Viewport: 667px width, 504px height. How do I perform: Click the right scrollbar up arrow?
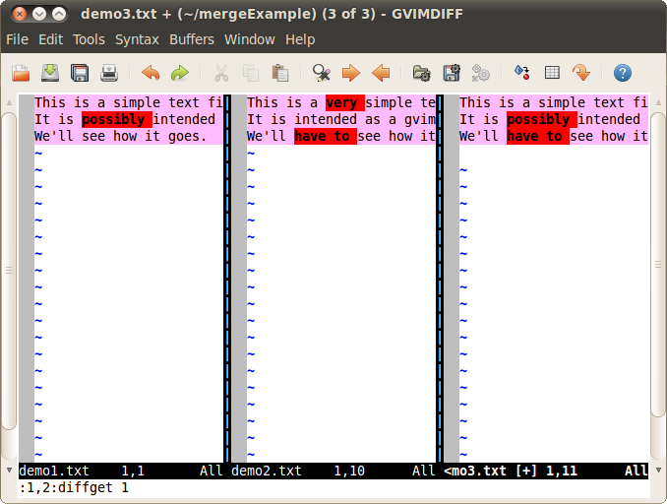point(658,102)
